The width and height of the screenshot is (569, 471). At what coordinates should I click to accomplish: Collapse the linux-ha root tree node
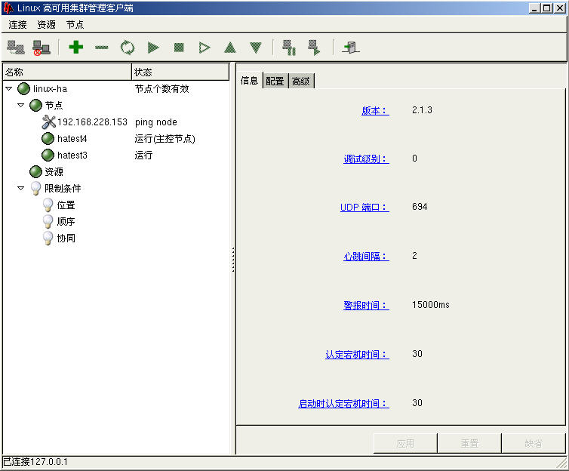point(9,89)
